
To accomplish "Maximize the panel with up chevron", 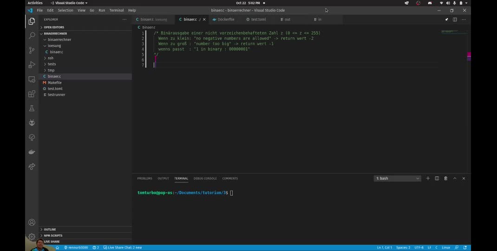I will (x=455, y=178).
